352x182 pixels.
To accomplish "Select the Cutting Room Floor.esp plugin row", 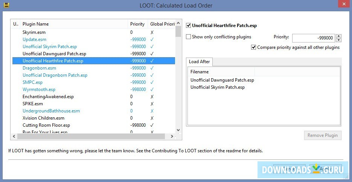I will point(94,125).
